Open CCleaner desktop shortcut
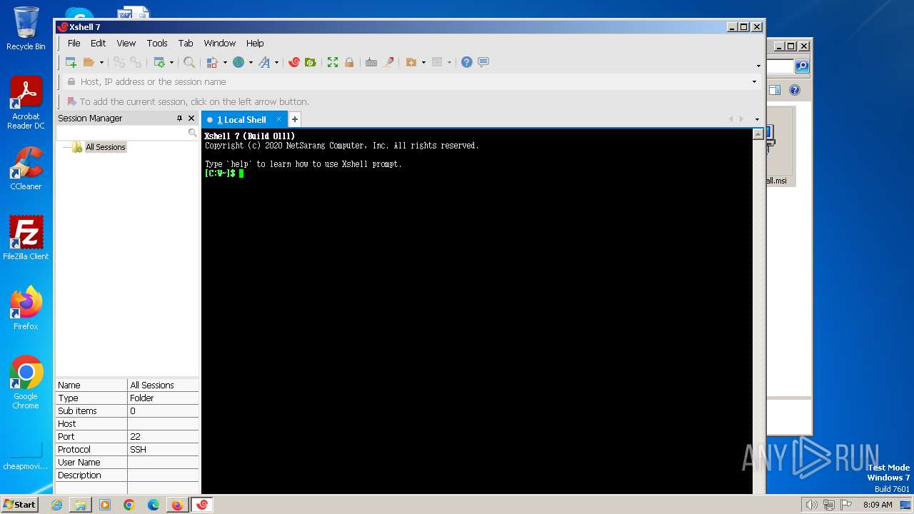Viewport: 914px width, 514px height. pos(26,169)
